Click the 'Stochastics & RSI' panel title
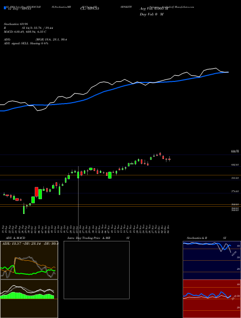 [206, 238]
